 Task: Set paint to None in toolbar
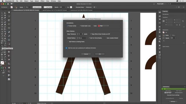(5, 68)
